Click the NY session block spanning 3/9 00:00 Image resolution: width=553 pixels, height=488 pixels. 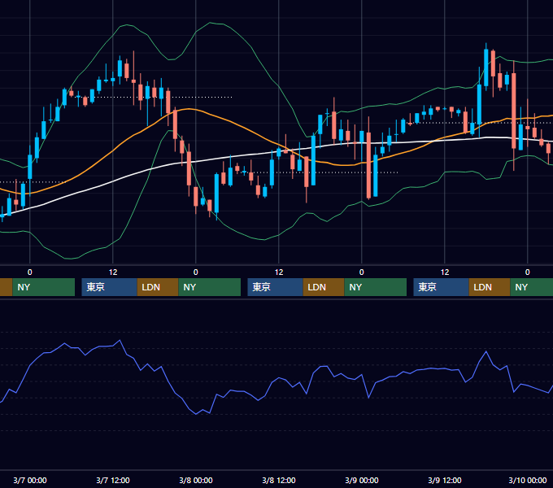[x=375, y=287]
